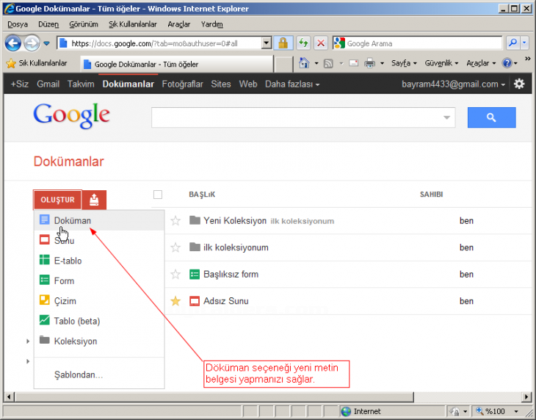Click the +Siz link in Google bar
The height and width of the screenshot is (420, 536).
pyautogui.click(x=20, y=84)
